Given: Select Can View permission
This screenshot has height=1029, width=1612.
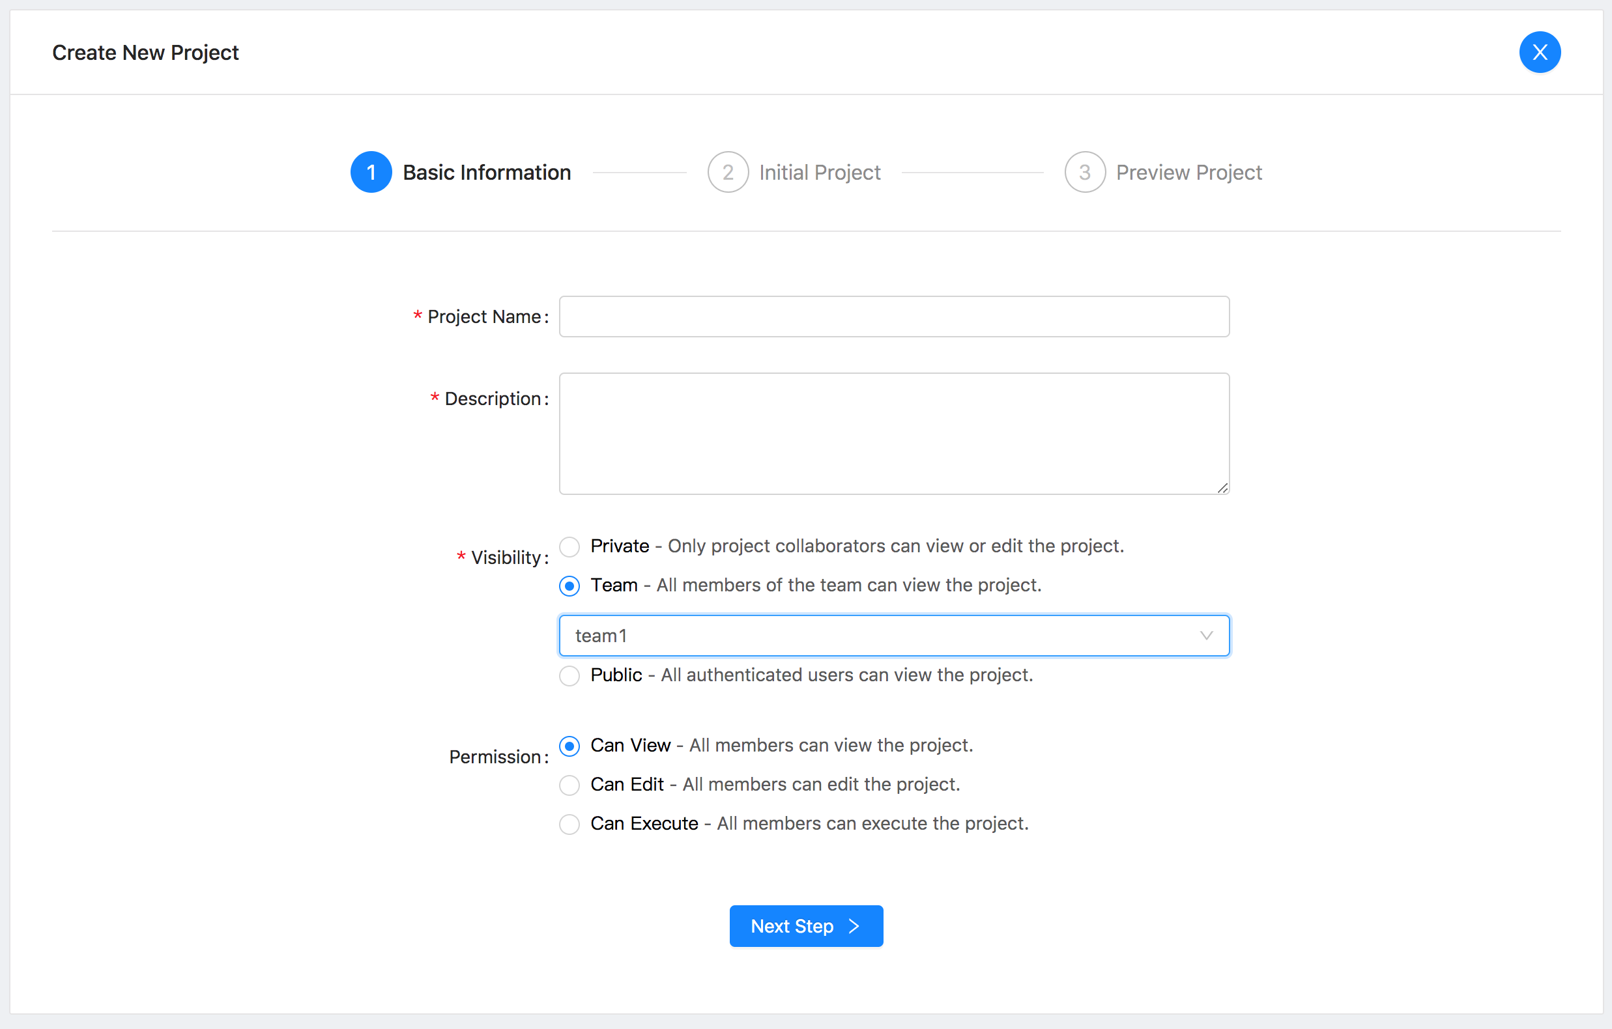Looking at the screenshot, I should (569, 746).
